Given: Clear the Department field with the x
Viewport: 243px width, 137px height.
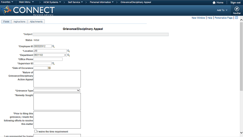Looking at the screenshot, I should (65, 55).
